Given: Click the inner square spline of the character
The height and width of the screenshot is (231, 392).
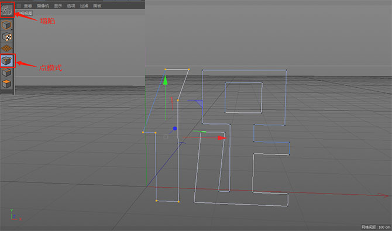Looking at the screenshot, I should [243, 97].
